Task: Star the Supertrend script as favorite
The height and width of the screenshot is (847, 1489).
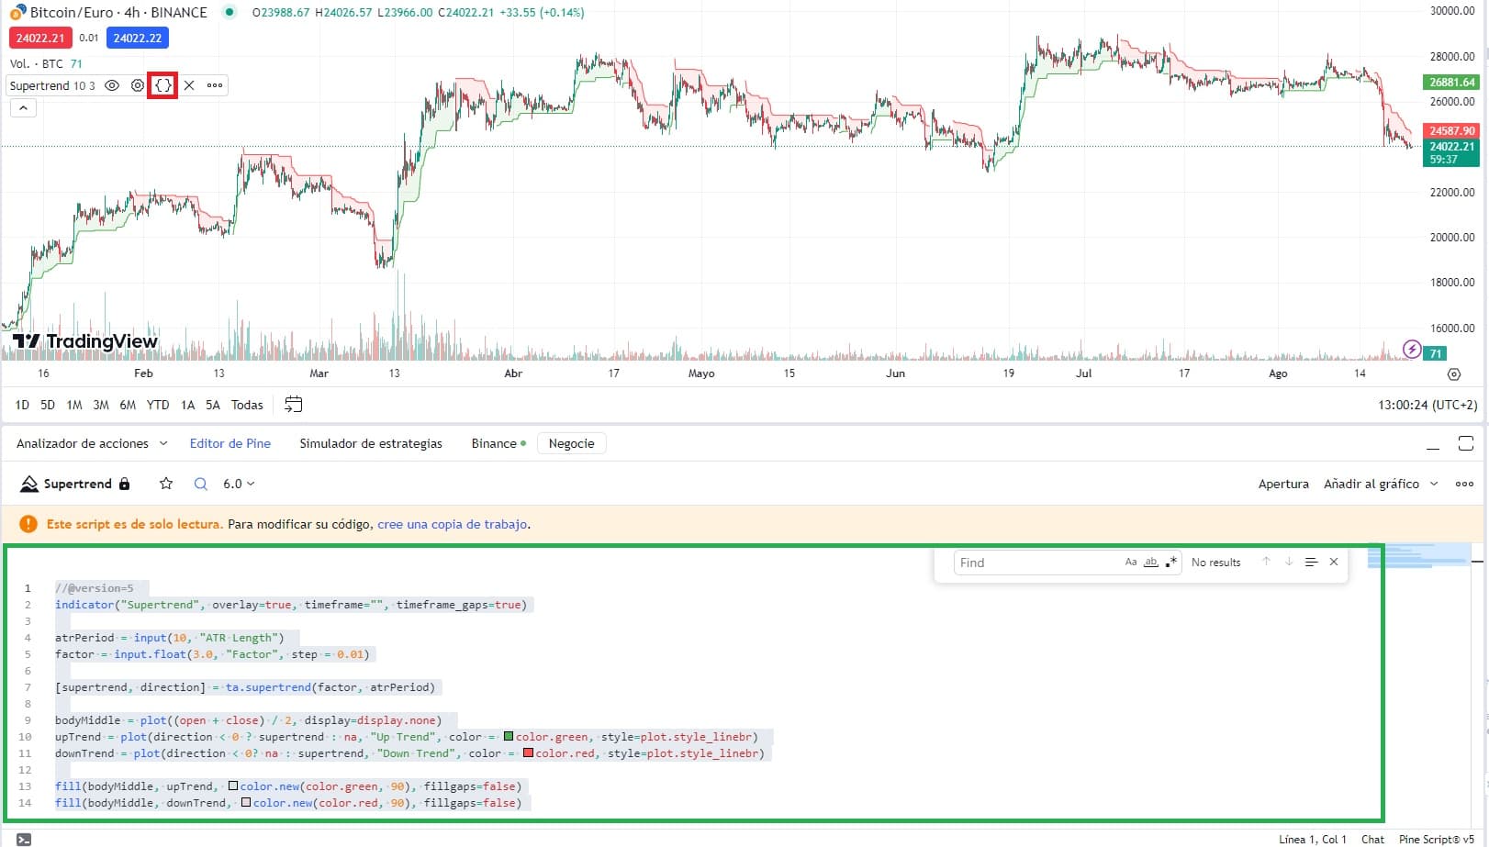Action: pyautogui.click(x=166, y=484)
